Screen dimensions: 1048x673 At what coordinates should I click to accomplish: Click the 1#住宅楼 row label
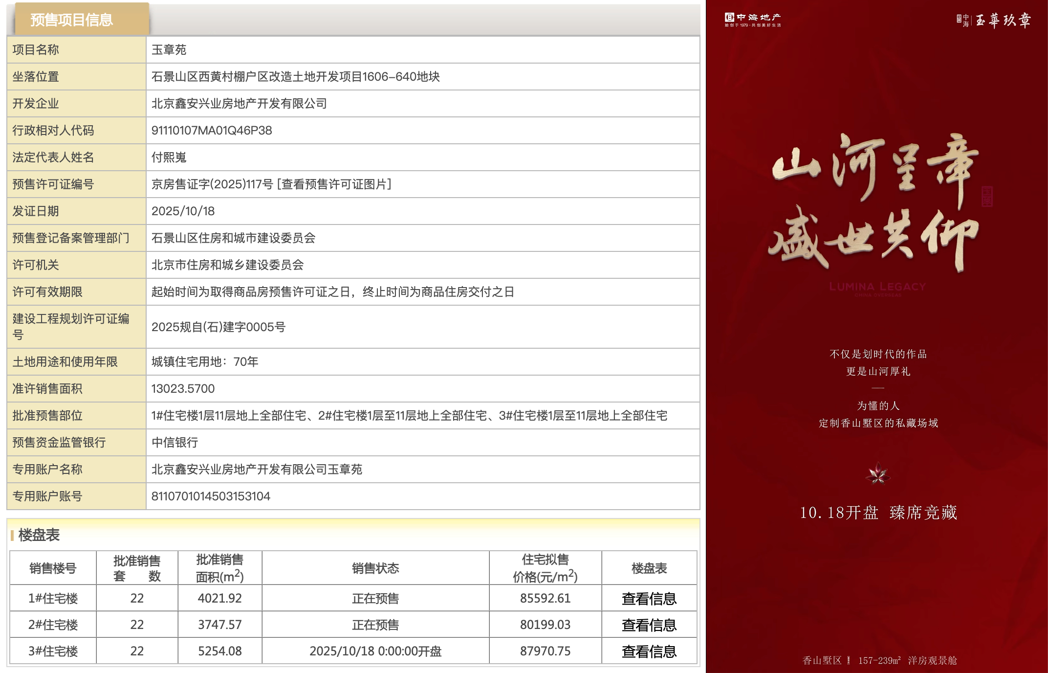point(53,599)
